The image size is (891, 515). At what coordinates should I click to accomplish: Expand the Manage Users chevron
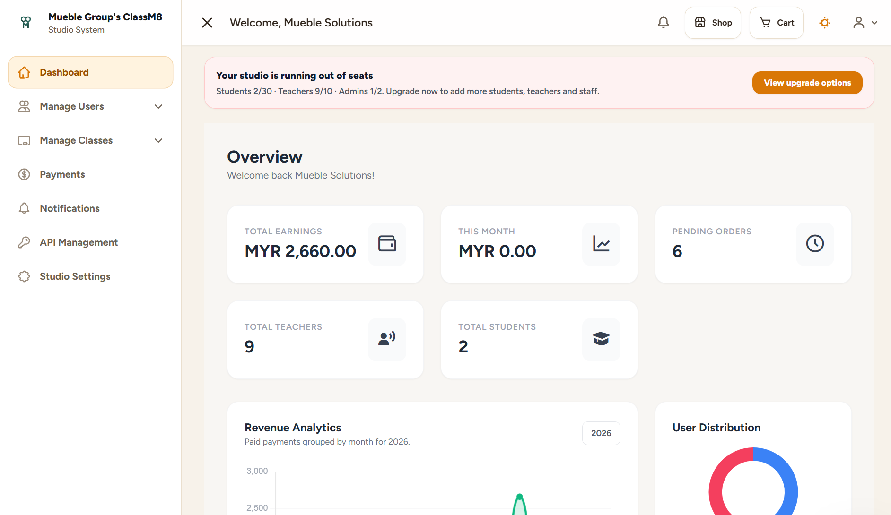158,106
